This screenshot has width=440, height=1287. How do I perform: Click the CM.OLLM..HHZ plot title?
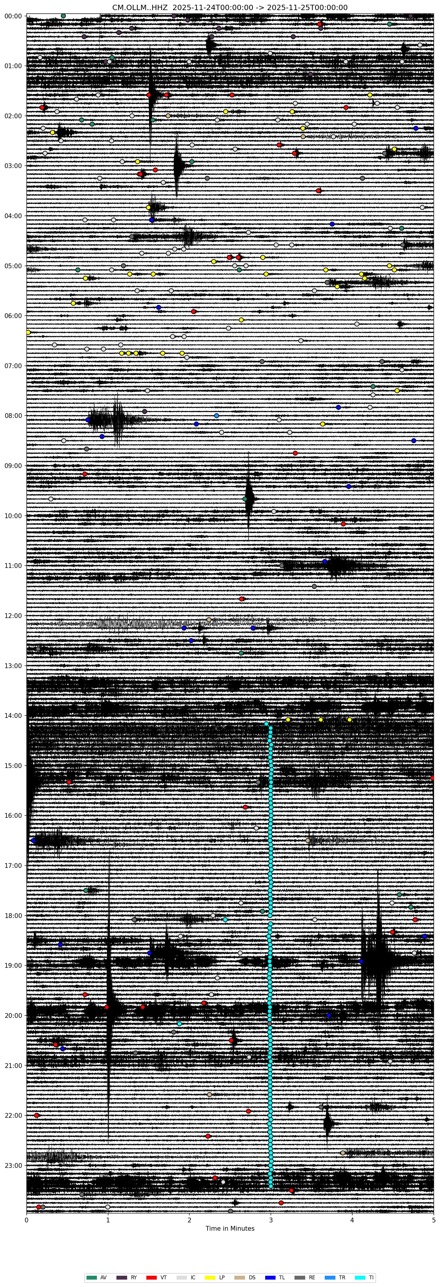(230, 7)
